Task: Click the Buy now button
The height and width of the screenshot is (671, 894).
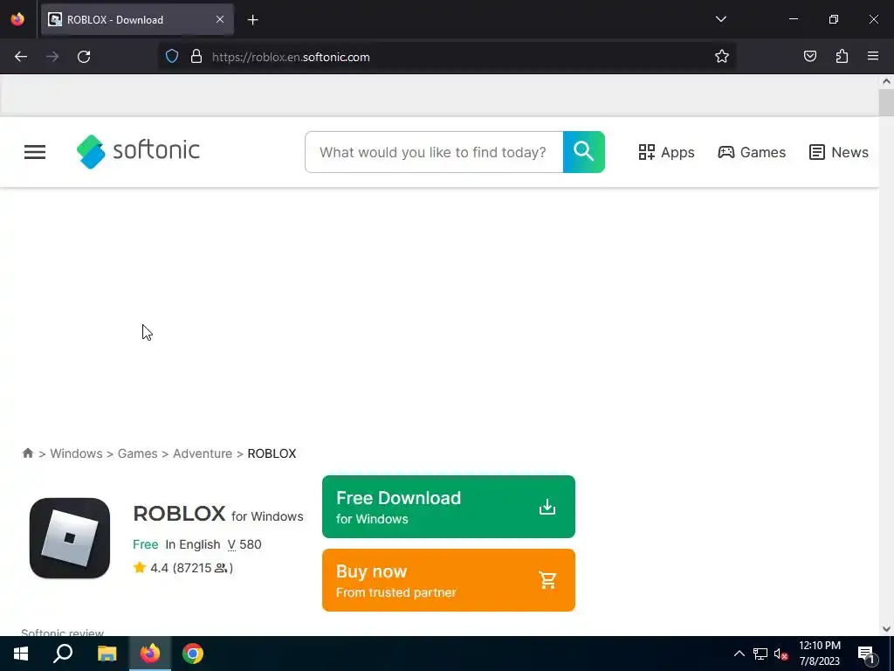Action: pyautogui.click(x=448, y=580)
